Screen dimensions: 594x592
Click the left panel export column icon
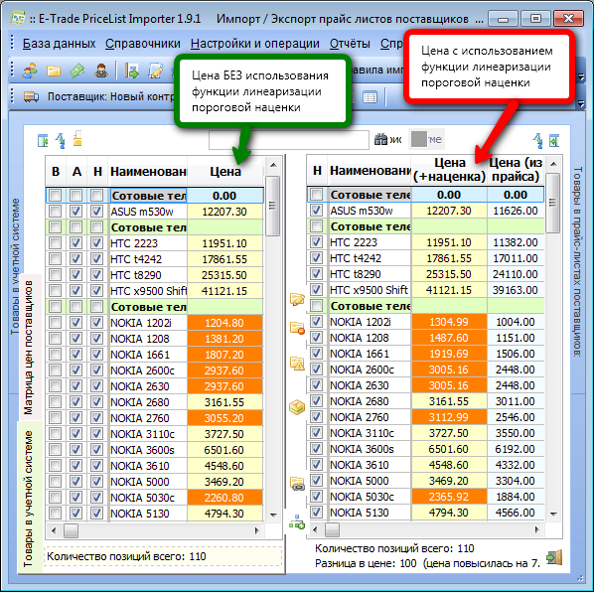43,140
